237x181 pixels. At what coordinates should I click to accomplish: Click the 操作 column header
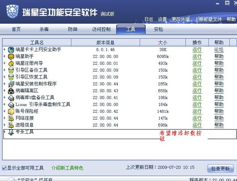[x=197, y=42]
